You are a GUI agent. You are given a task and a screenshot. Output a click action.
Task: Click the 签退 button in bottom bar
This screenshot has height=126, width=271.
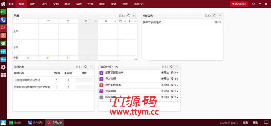click(255, 123)
